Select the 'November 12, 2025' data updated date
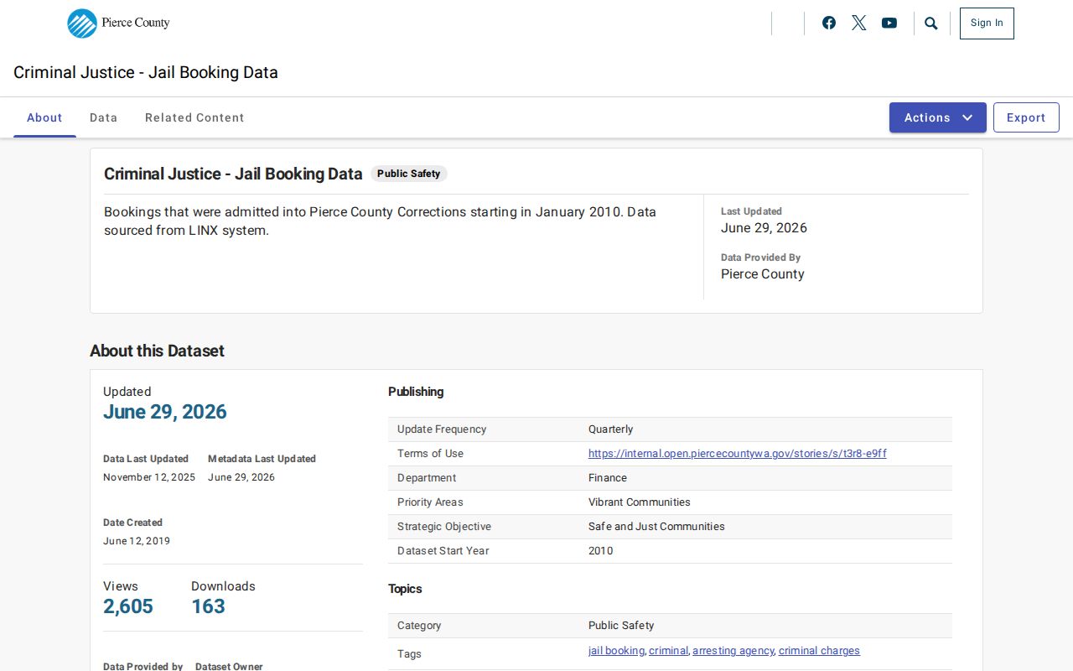Viewport: 1073px width, 671px height. tap(149, 477)
